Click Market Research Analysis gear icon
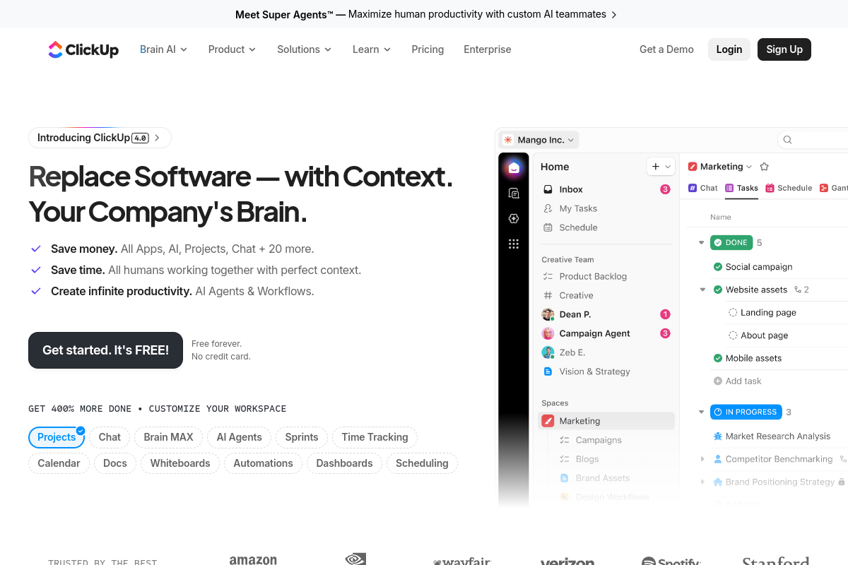Viewport: 848px width, 565px height. click(x=718, y=436)
